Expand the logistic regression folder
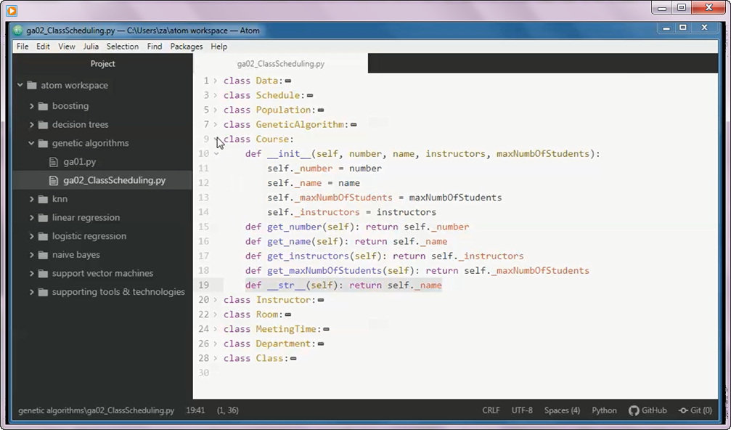731x430 pixels. [x=32, y=237]
